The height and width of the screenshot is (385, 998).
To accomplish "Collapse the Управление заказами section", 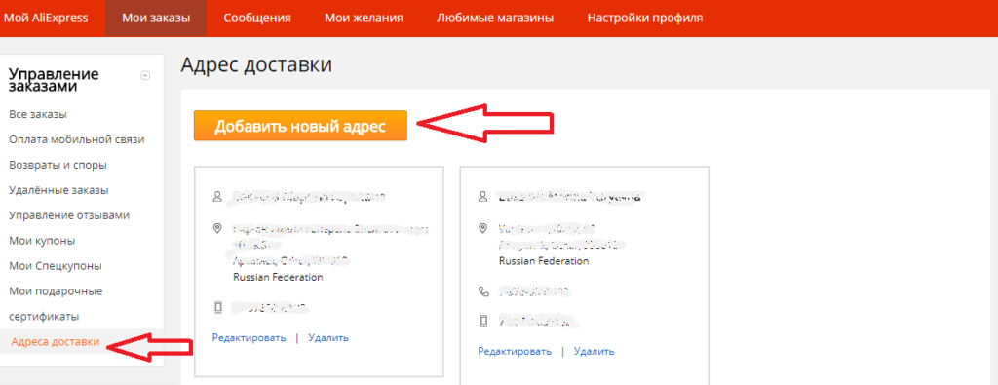I will [145, 75].
